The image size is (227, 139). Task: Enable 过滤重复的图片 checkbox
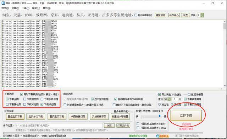pos(65,105)
